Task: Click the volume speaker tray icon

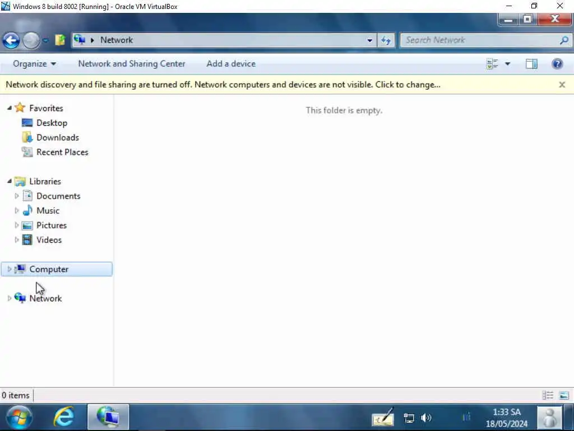Action: (x=426, y=418)
